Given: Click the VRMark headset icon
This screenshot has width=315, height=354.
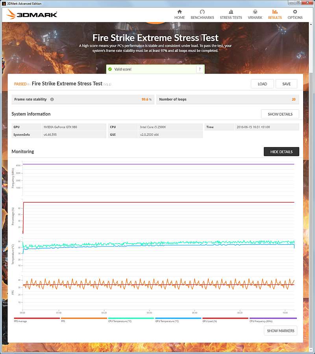Looking at the screenshot, I should pyautogui.click(x=255, y=12).
